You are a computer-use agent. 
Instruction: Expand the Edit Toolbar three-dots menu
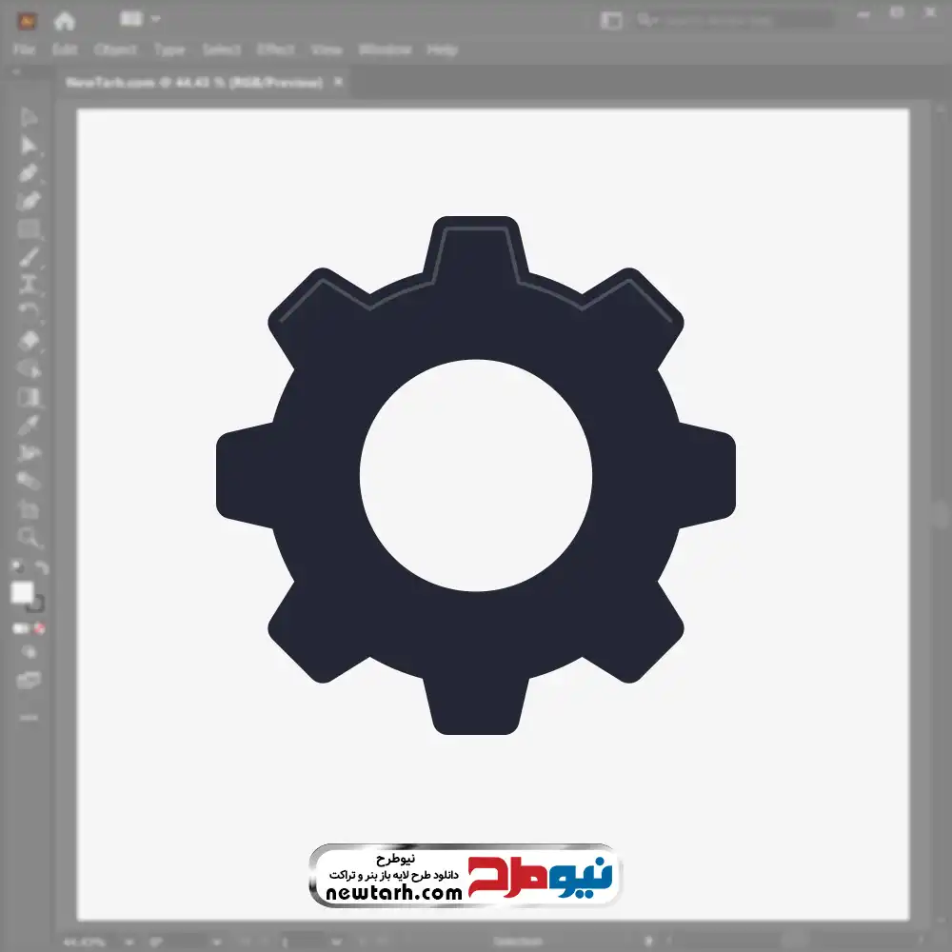click(x=29, y=717)
